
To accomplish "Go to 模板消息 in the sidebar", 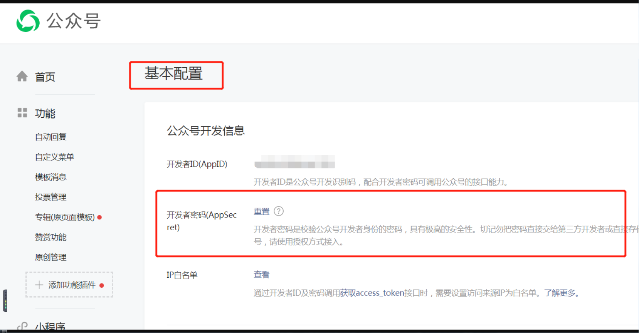I will pos(51,177).
